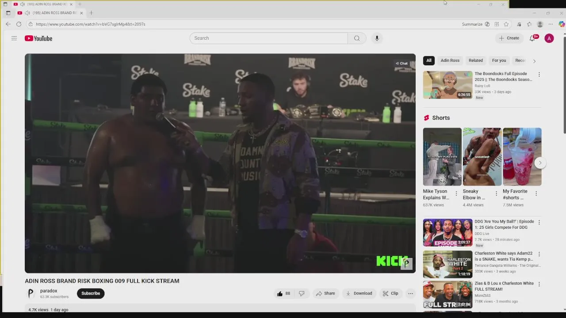Open the Chat overlay on the video

click(402, 64)
